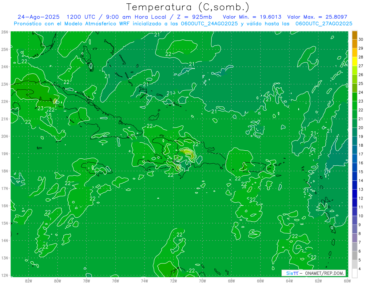Click the "70W" longitude axis label
The width and height of the screenshot is (369, 285).
pyautogui.click(x=202, y=281)
